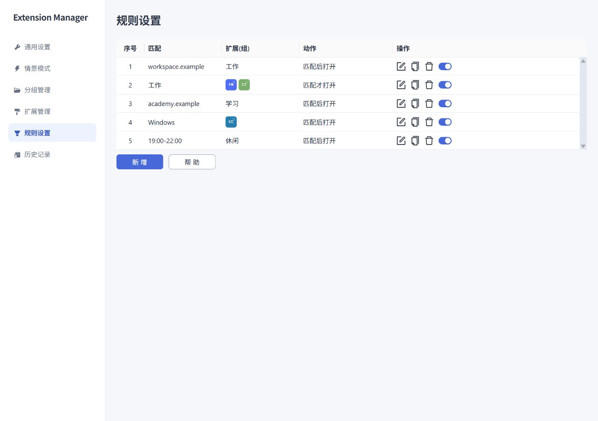This screenshot has height=421, width=598.
Task: Edit the Windows rule
Action: (x=401, y=122)
